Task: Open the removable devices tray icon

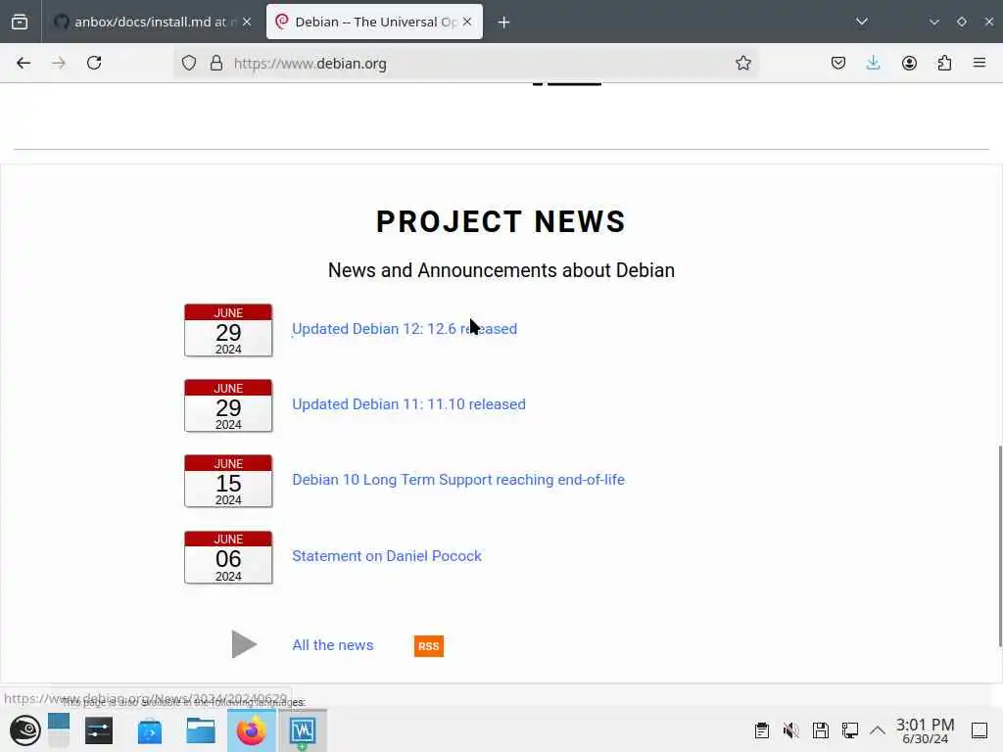Action: pos(821,730)
